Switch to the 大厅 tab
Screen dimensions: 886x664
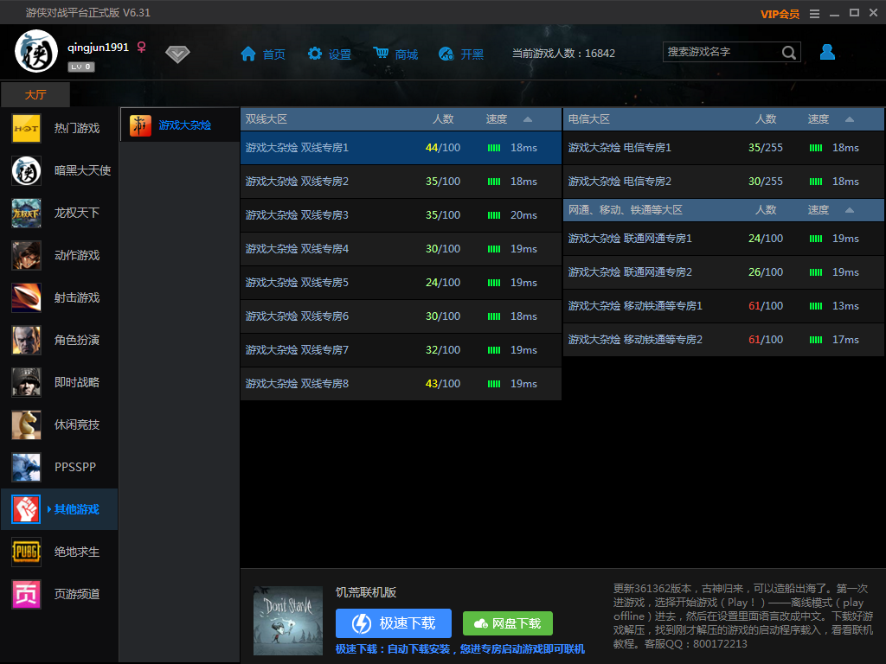tap(35, 94)
